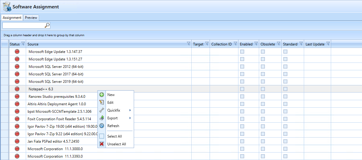Image resolution: width=362 pixels, height=160 pixels.
Task: Click the green plus New icon in context menu
Action: 102,95
